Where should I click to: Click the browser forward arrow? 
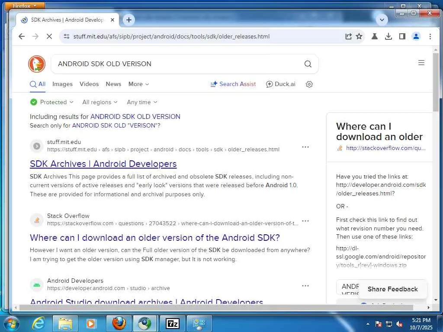35,36
